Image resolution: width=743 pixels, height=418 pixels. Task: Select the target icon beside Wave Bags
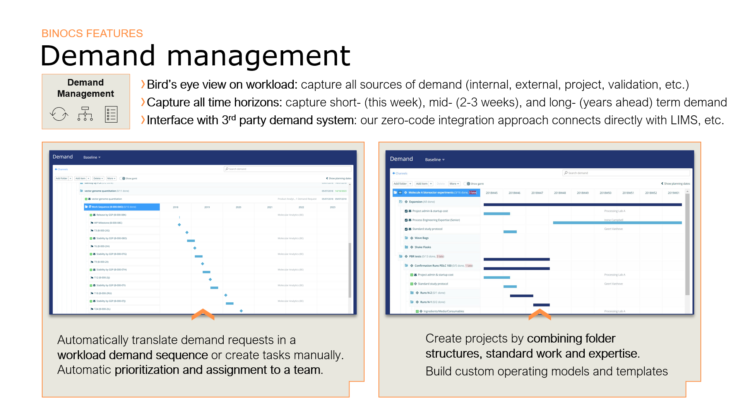coord(412,238)
